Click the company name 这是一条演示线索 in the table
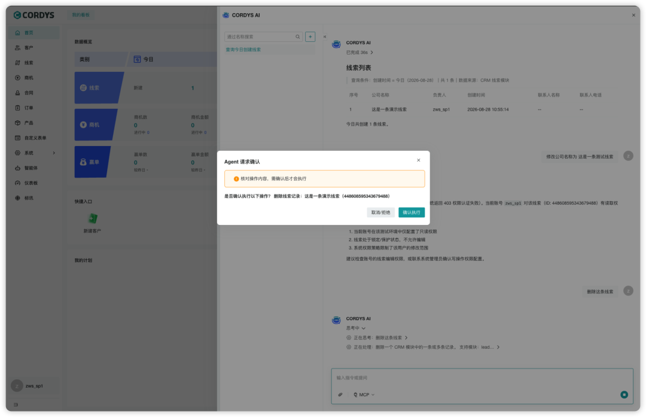Viewport: 646px width, 417px height. [x=389, y=109]
